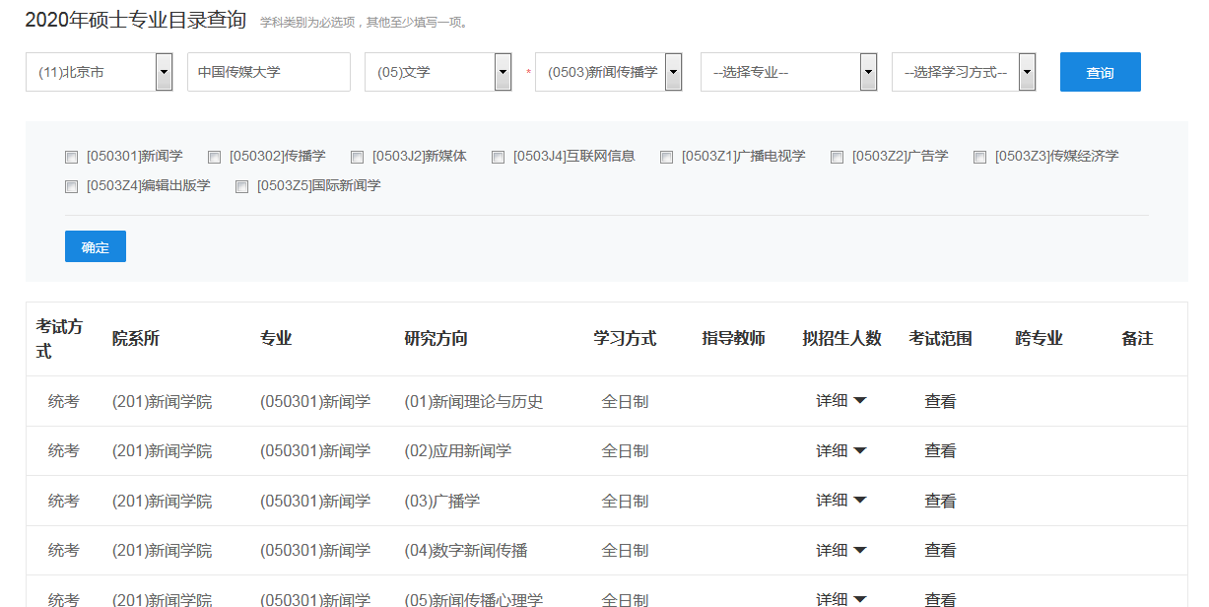Check the [050301]新闻学 checkbox
Screen dimensions: 1209x607
pyautogui.click(x=71, y=157)
